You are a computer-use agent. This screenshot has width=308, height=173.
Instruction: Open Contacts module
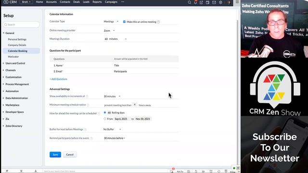(65, 2)
